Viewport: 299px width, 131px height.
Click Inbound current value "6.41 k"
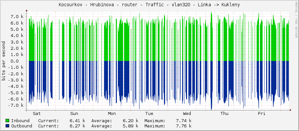coord(77,121)
